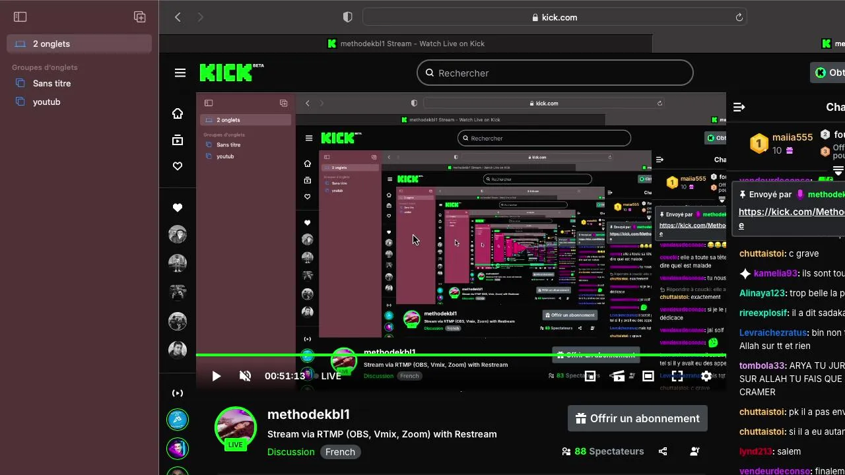Click tombola33's username in chat
The image size is (845, 475).
[762, 365]
